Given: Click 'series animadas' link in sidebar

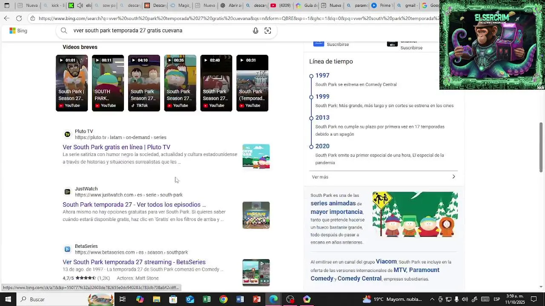Looking at the screenshot, I should [333, 204].
